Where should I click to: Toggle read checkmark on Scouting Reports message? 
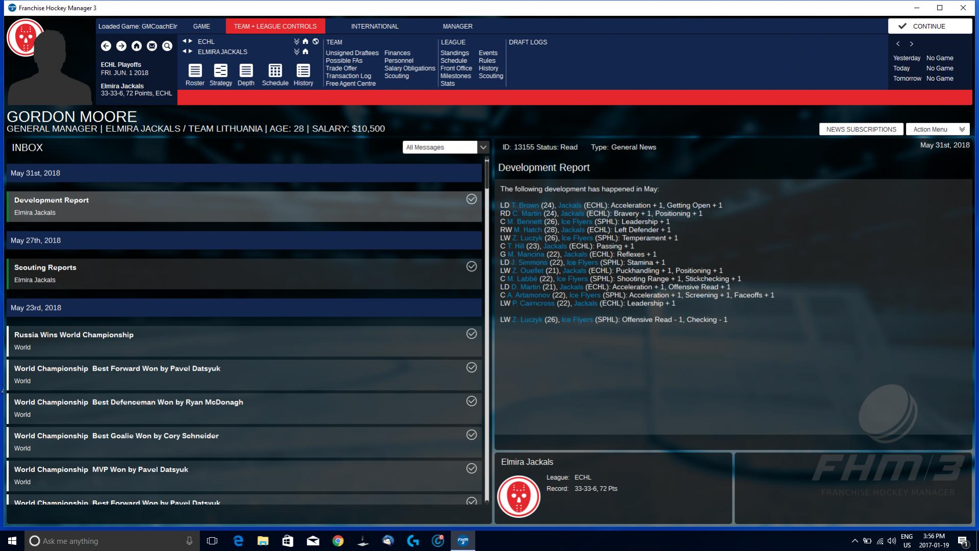pyautogui.click(x=471, y=267)
